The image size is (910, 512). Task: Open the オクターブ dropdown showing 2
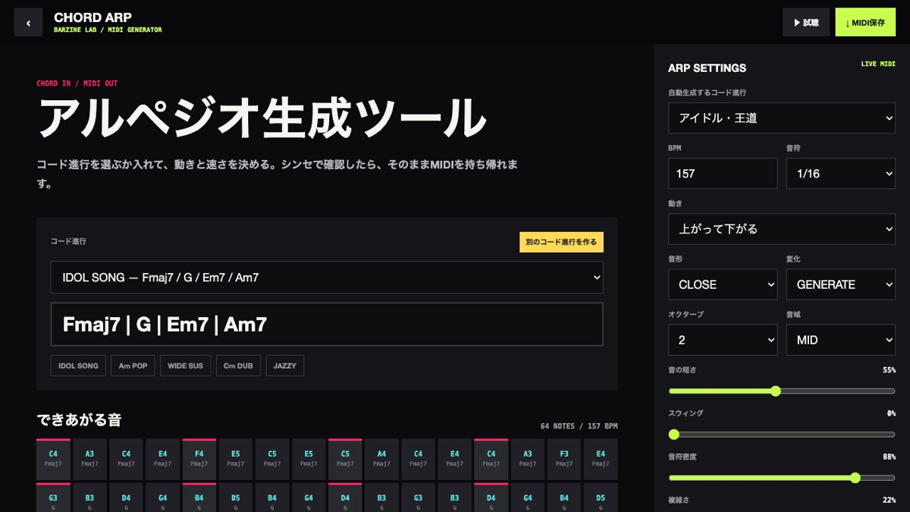click(723, 340)
